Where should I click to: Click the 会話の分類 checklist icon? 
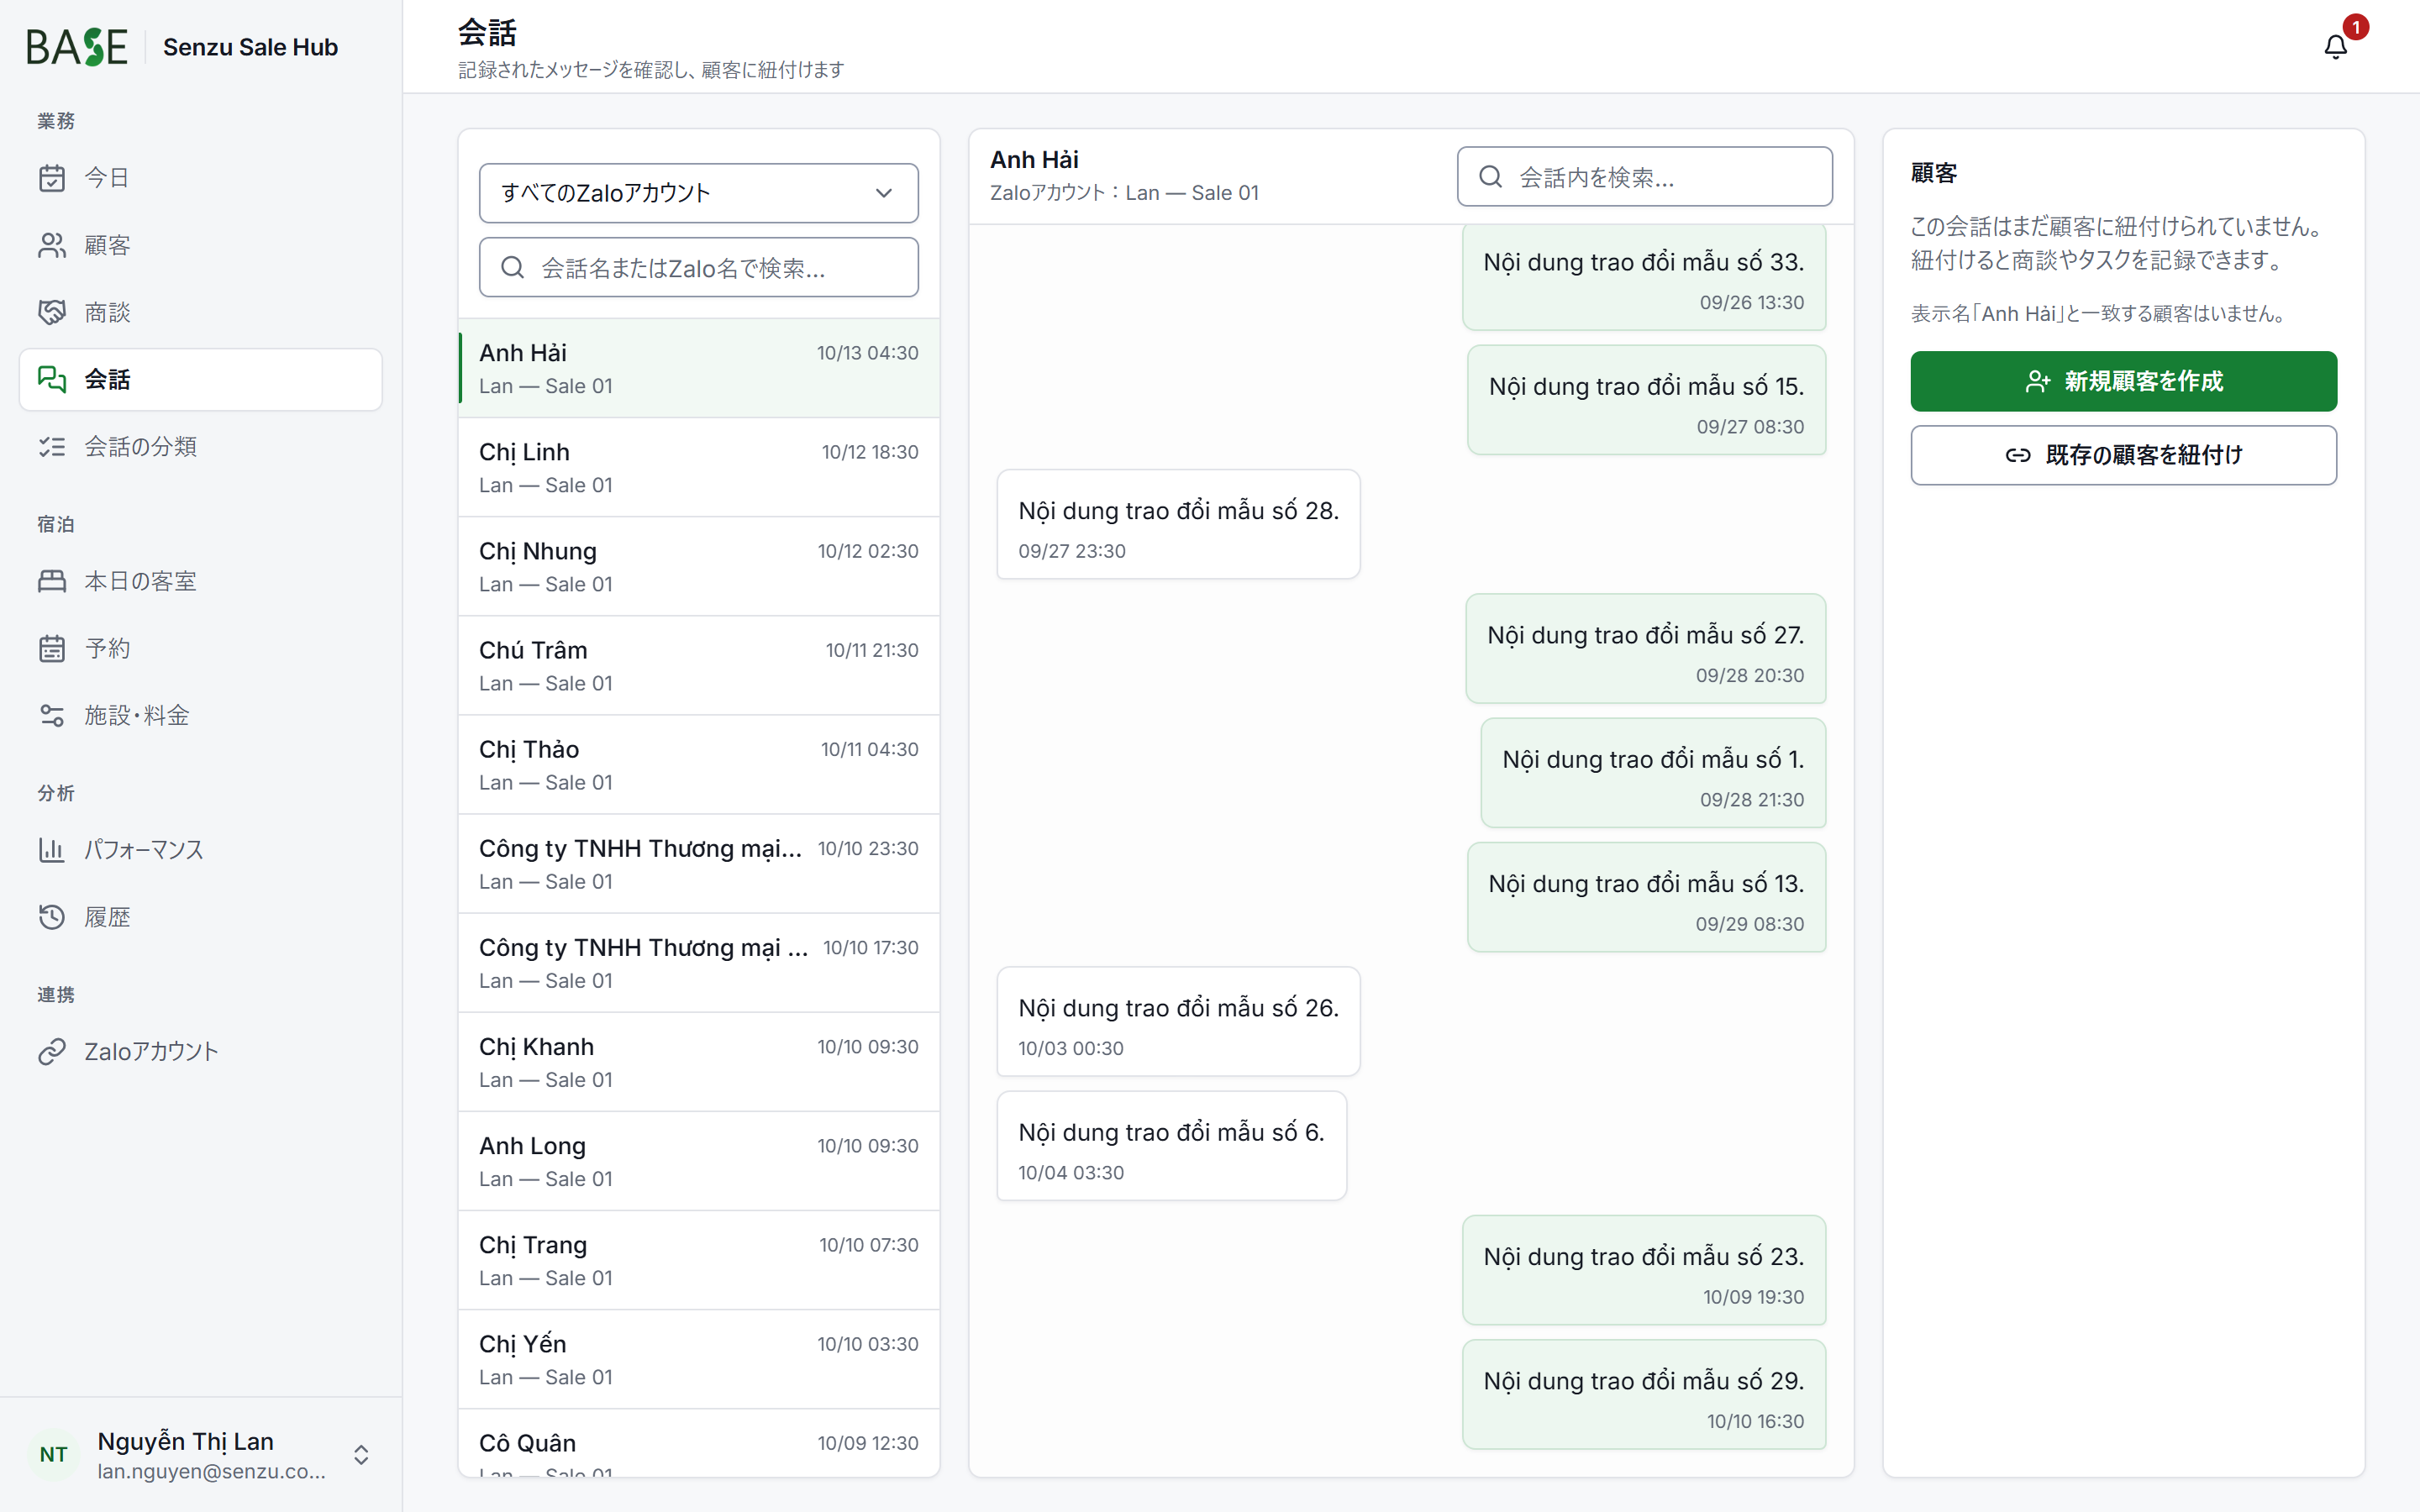click(52, 446)
